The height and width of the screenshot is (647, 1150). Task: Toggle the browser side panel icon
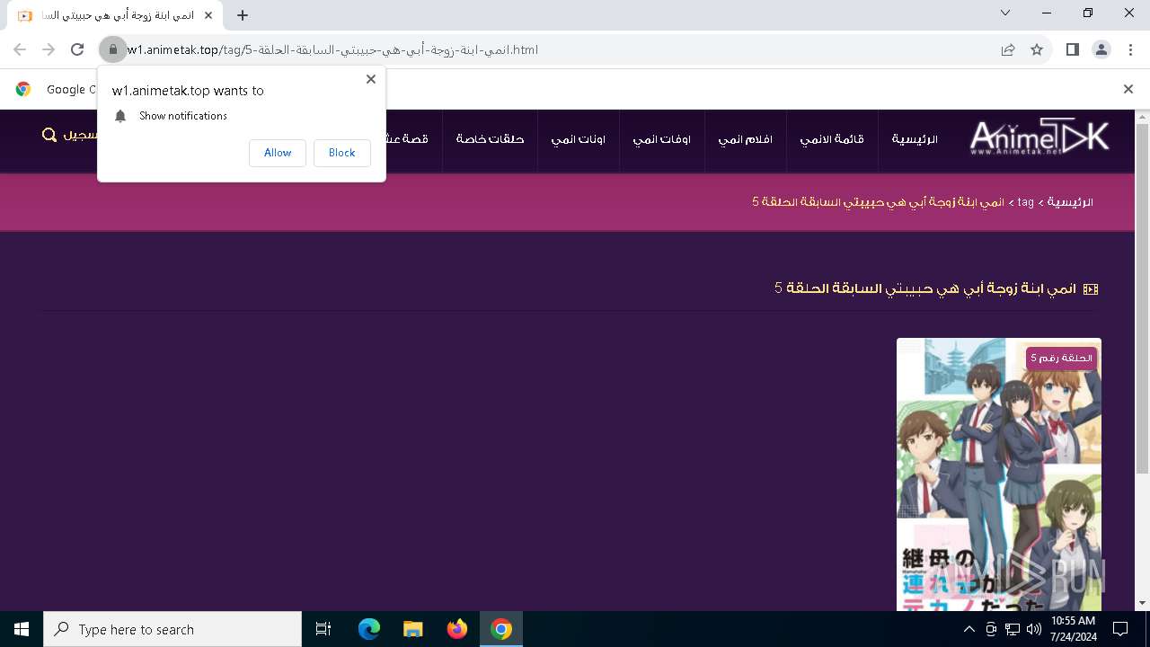click(x=1072, y=49)
